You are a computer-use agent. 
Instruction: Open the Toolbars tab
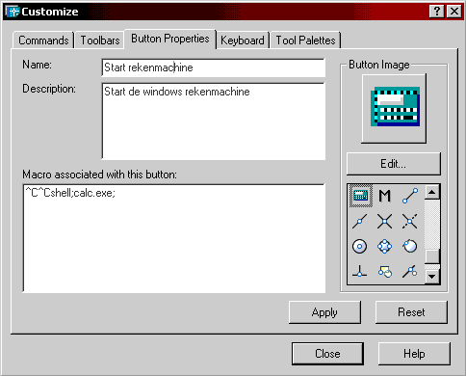pos(100,40)
